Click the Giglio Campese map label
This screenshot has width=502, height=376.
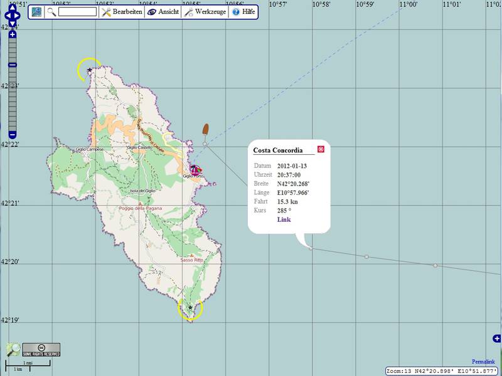pyautogui.click(x=89, y=149)
